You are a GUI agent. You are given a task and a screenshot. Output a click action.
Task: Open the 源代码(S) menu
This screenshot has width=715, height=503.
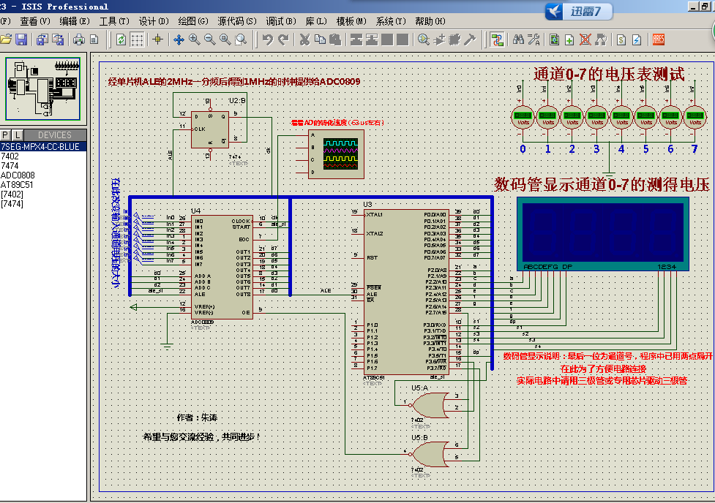coord(236,21)
